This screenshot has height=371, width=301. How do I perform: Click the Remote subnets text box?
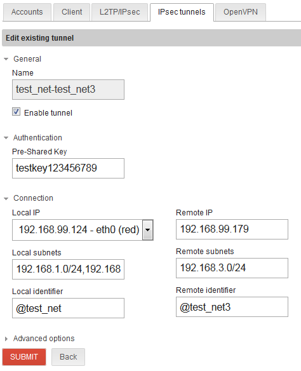pyautogui.click(x=232, y=268)
